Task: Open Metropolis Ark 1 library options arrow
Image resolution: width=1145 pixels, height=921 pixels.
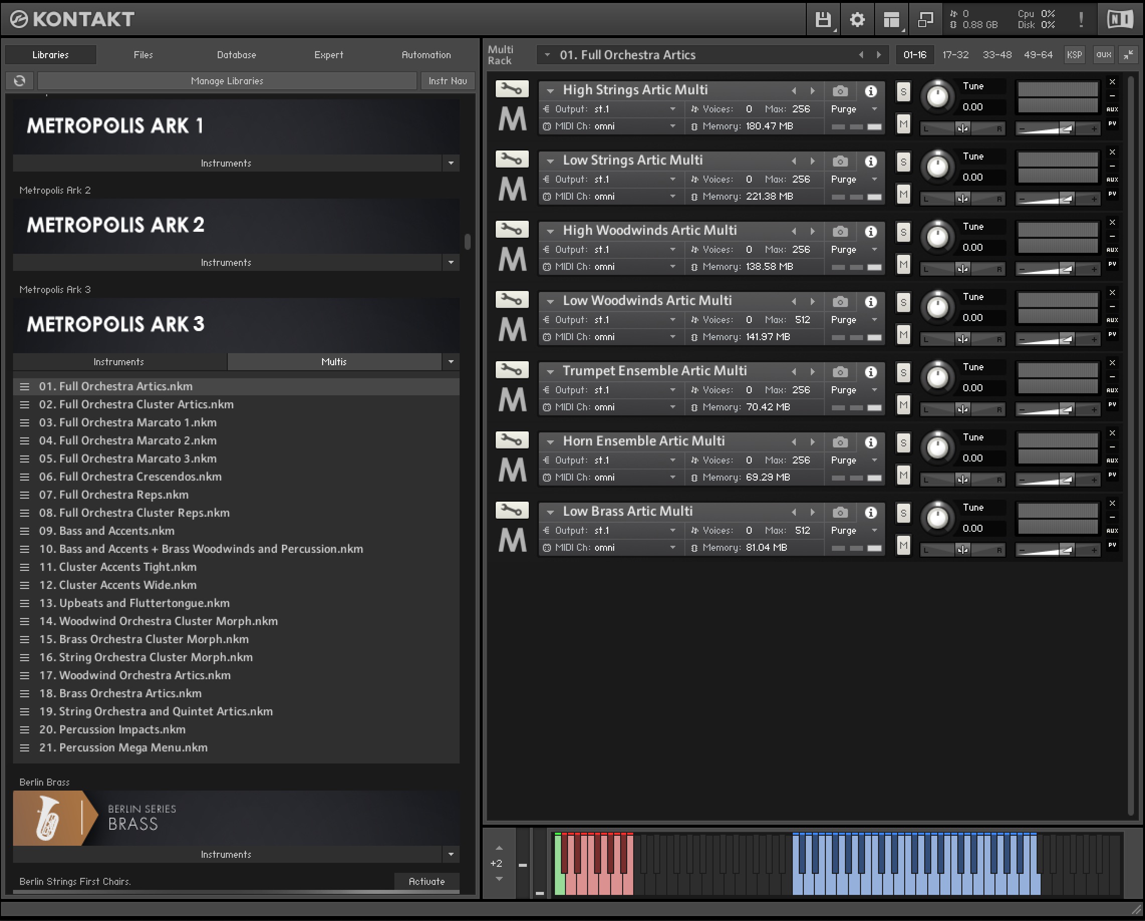Action: [x=451, y=163]
